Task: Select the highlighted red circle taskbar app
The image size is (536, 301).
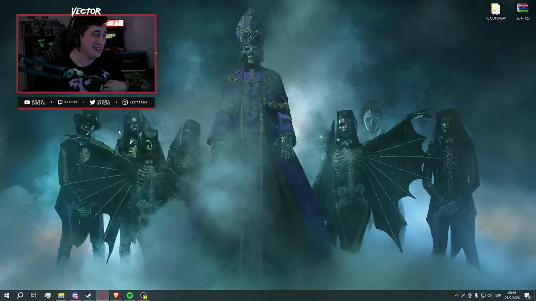Action: pyautogui.click(x=103, y=296)
